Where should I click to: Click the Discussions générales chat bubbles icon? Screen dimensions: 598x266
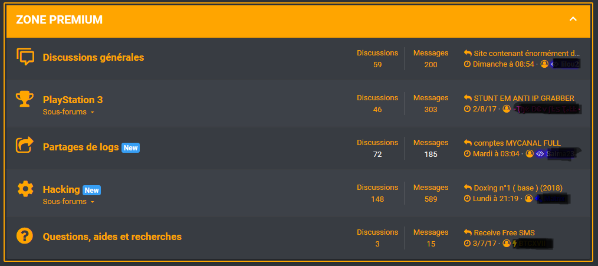coord(25,57)
